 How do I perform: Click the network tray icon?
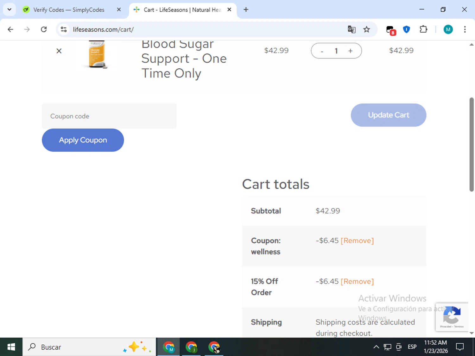click(387, 347)
